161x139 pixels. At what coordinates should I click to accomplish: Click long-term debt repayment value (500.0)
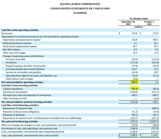pyautogui.click(x=155, y=108)
